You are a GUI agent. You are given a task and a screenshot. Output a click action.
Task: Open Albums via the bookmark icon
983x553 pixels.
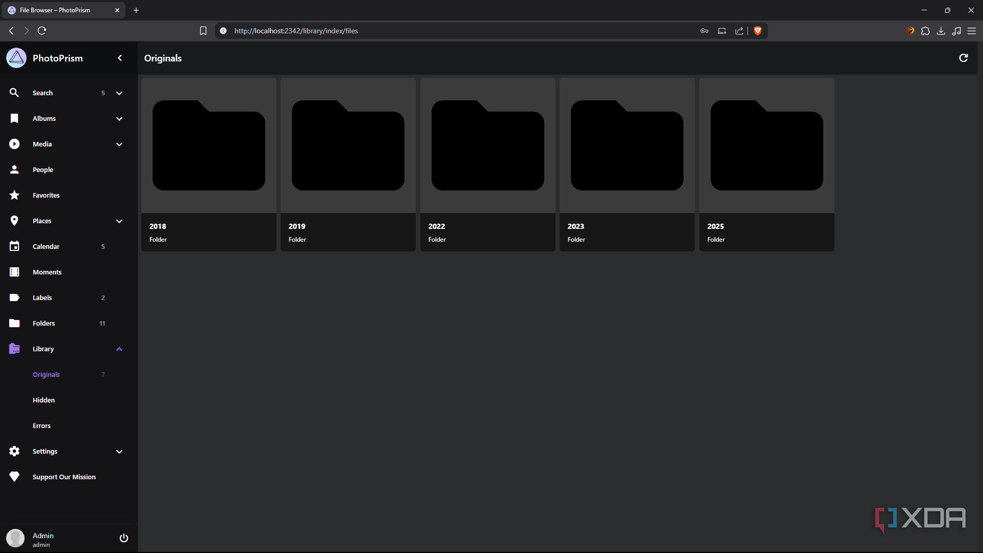pyautogui.click(x=14, y=118)
